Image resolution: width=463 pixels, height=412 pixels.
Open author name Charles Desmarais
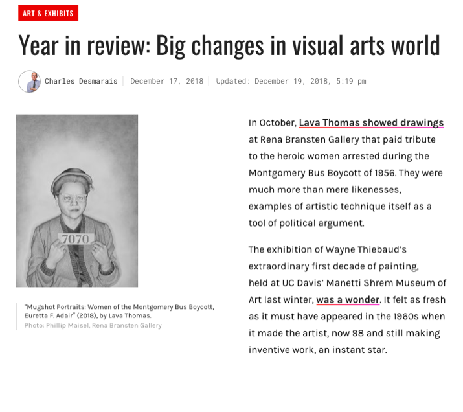(x=81, y=81)
